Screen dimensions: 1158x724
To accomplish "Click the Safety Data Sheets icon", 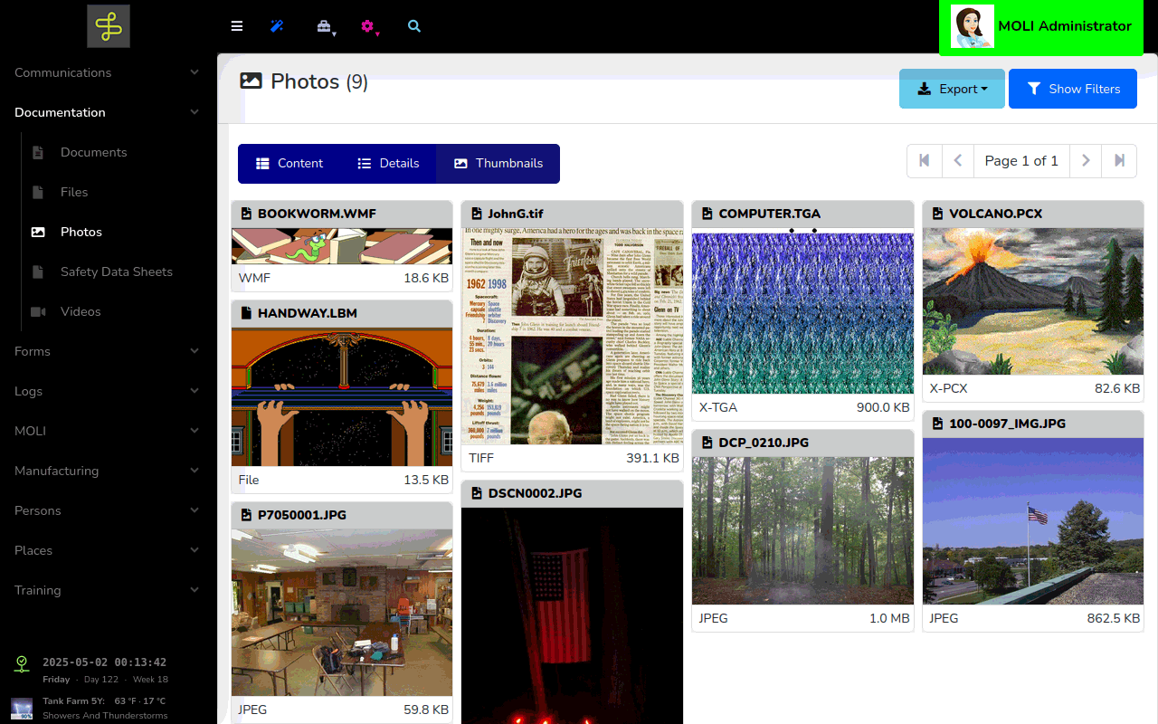I will pyautogui.click(x=38, y=271).
